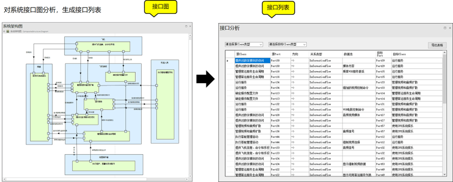Click the interface table's vertical scrollbar thumb
The image size is (453, 182).
(x=444, y=79)
